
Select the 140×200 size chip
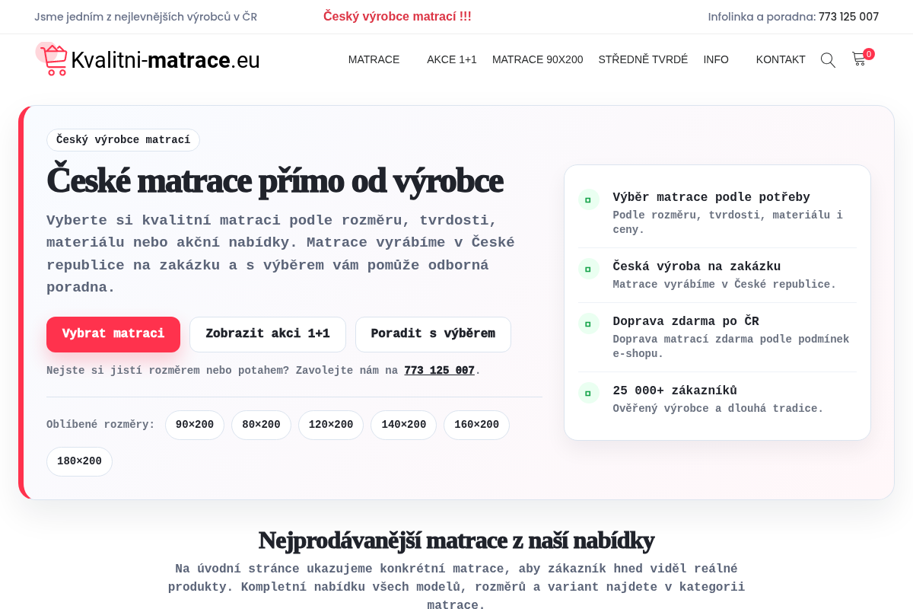404,425
